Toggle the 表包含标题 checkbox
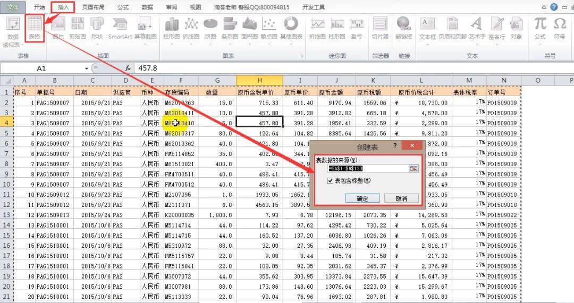574x303 pixels. point(331,180)
